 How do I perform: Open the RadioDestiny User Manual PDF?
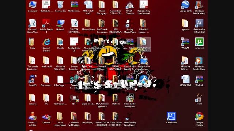click(144, 5)
